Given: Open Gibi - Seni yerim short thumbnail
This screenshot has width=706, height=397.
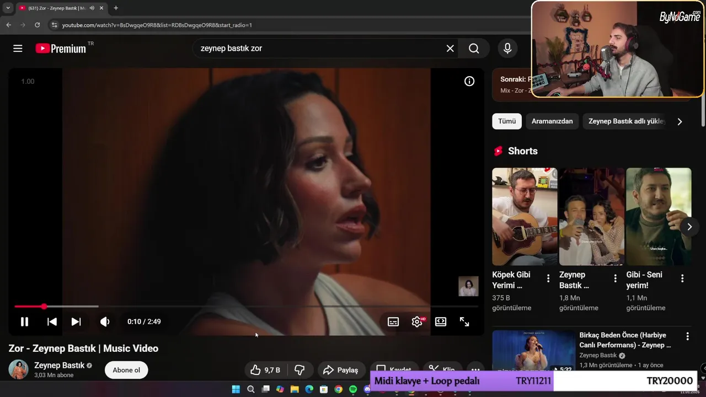Looking at the screenshot, I should pyautogui.click(x=659, y=217).
